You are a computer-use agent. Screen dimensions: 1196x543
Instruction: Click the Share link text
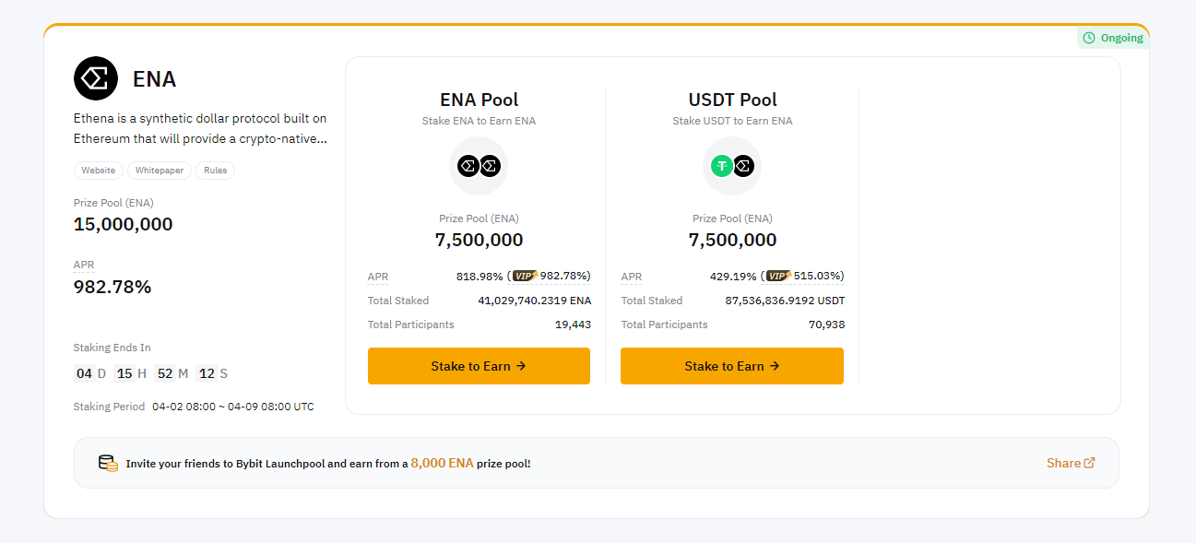[1063, 463]
